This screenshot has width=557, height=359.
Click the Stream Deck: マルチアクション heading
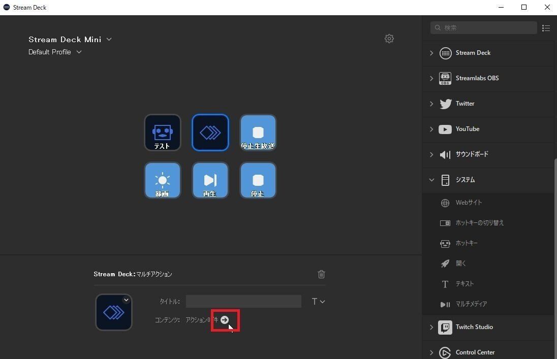coord(133,274)
